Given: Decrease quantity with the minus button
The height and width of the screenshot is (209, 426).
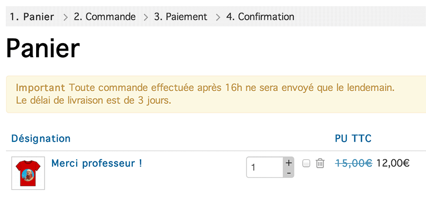Looking at the screenshot, I should pos(288,172).
